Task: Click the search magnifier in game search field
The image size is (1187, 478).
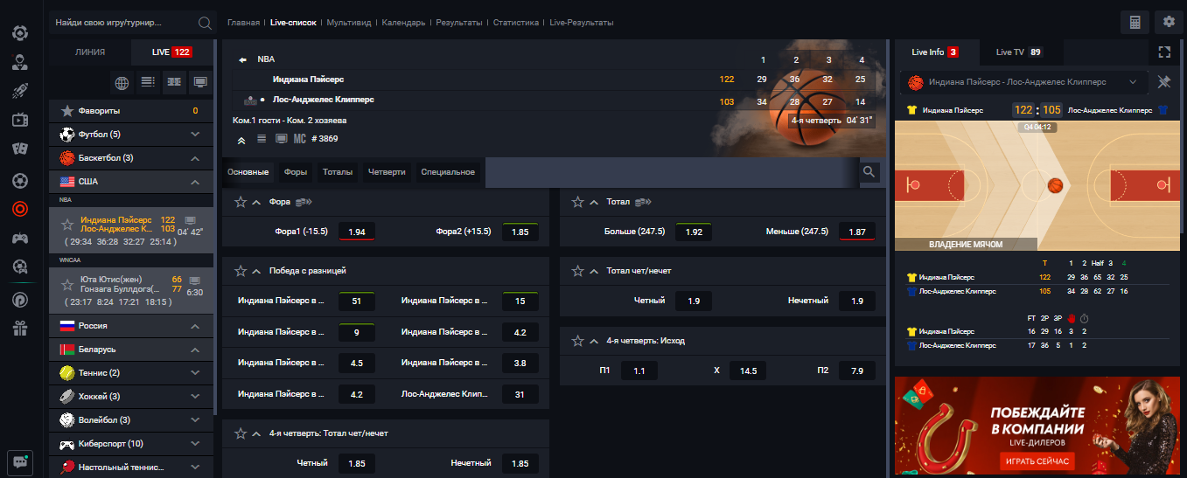Action: (x=205, y=23)
